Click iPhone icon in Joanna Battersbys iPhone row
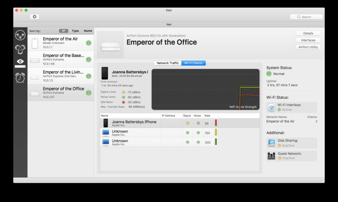The height and width of the screenshot is (202, 338). coord(106,123)
